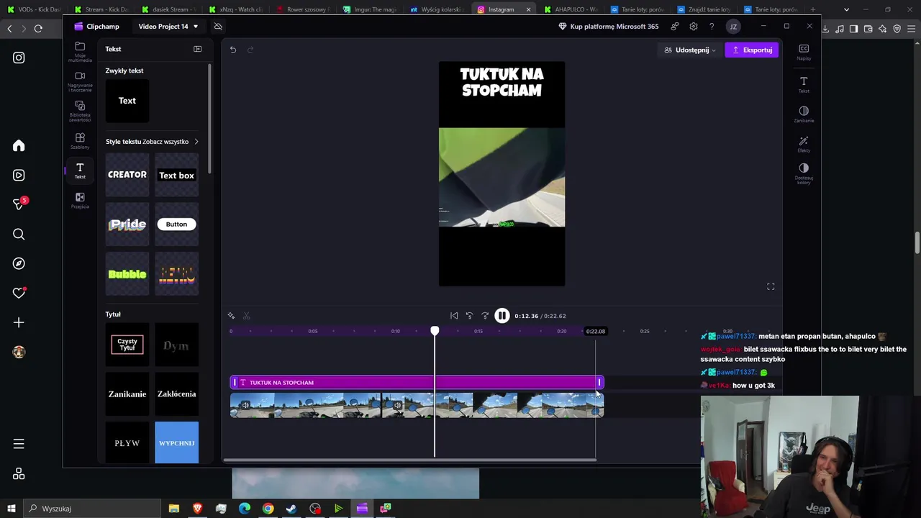The width and height of the screenshot is (921, 518).
Task: Click the undo arrow above preview
Action: (233, 50)
